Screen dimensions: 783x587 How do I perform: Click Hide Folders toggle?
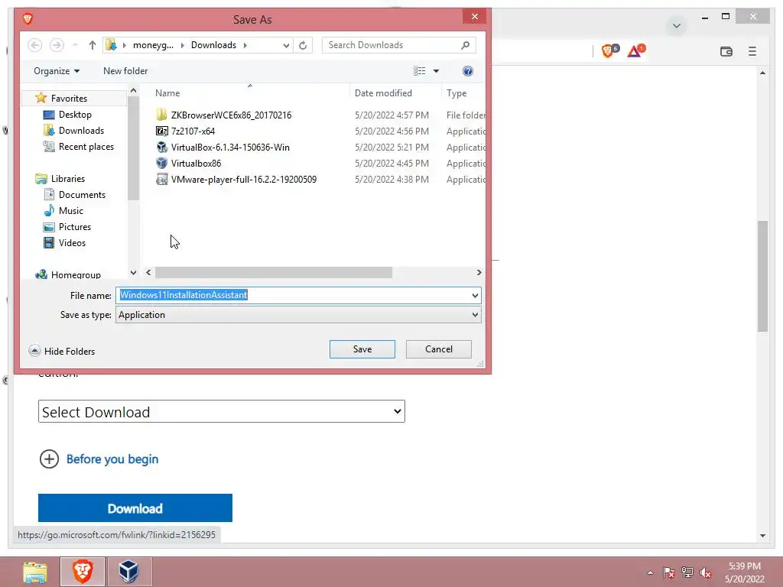(62, 351)
